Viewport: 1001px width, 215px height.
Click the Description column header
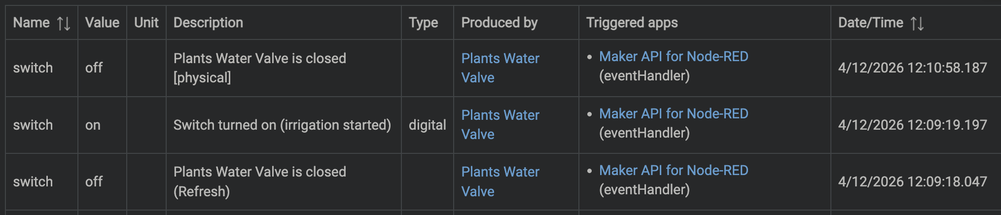pos(208,23)
